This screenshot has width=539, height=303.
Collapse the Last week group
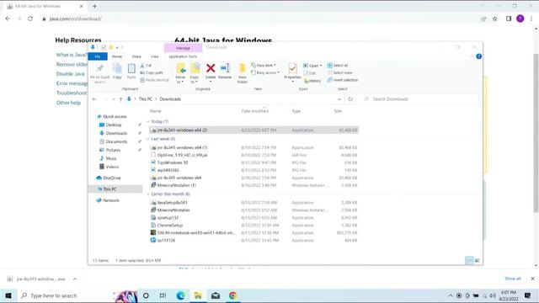click(148, 139)
